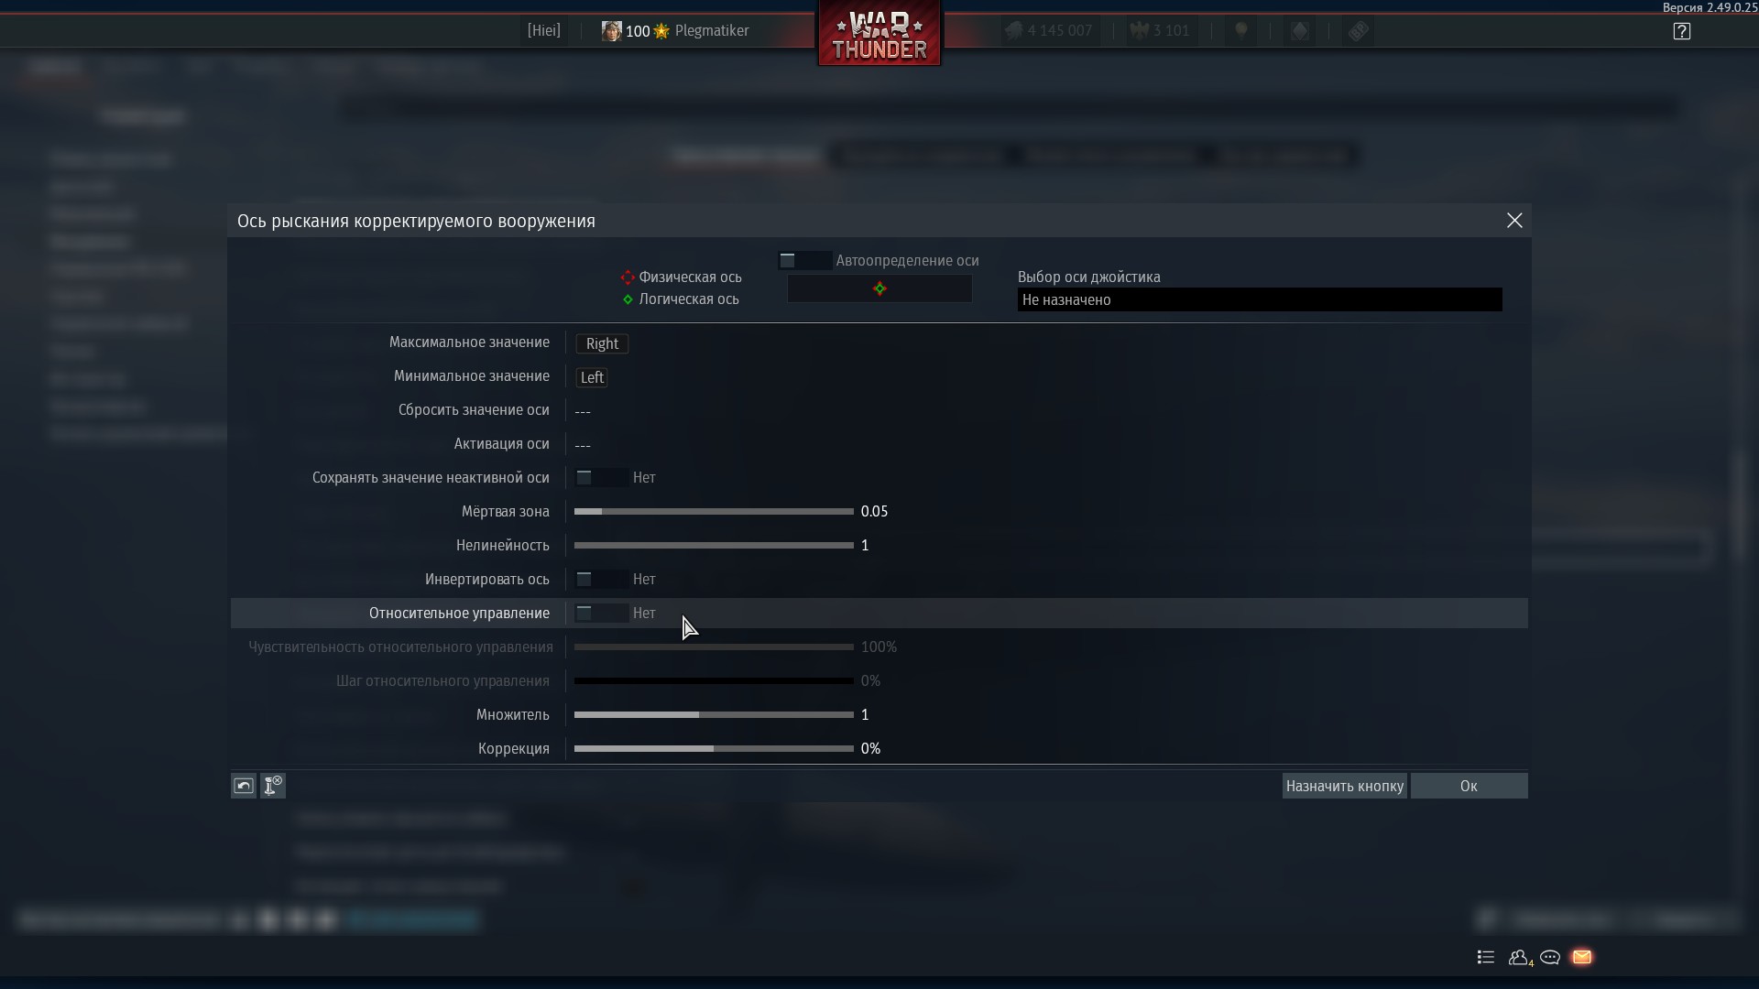The width and height of the screenshot is (1759, 989).
Task: Click the clear joystick axis binding icon
Action: [273, 786]
